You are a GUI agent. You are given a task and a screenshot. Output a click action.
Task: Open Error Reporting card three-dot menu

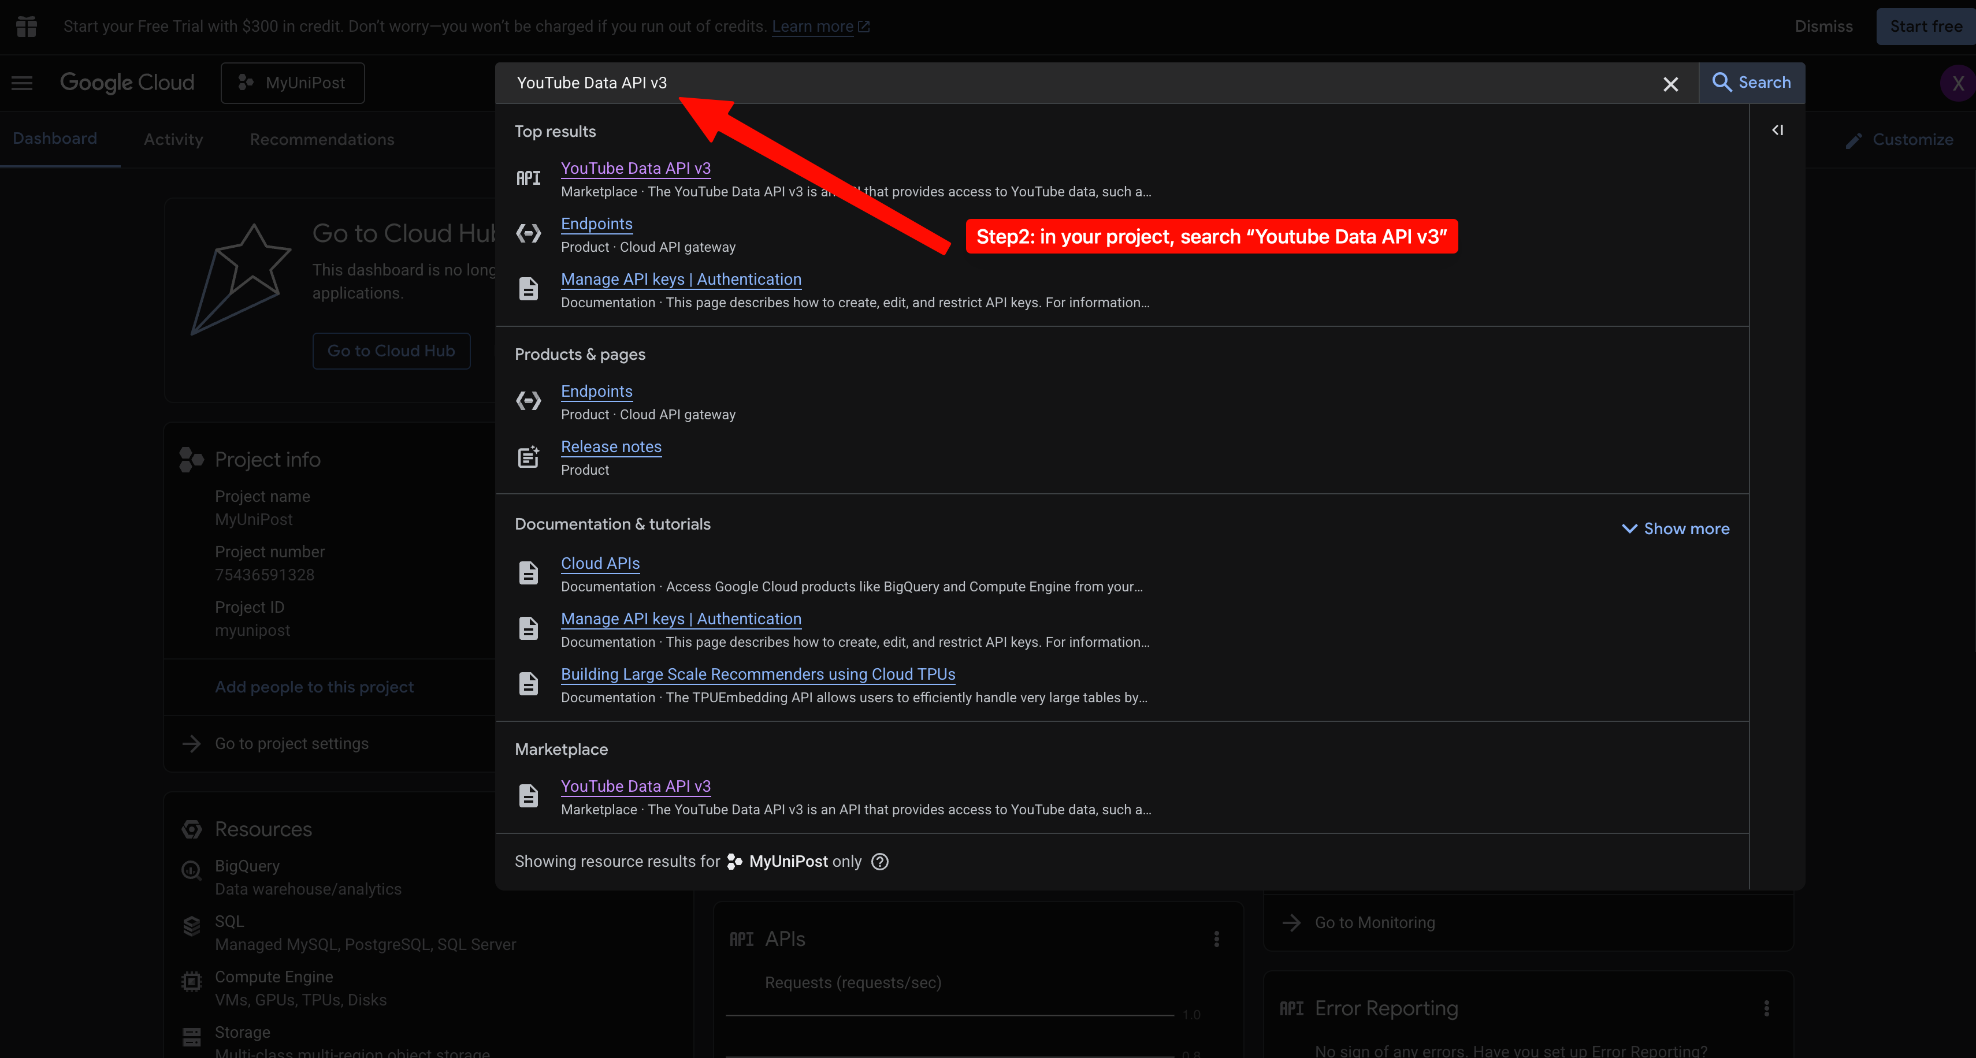1767,1008
